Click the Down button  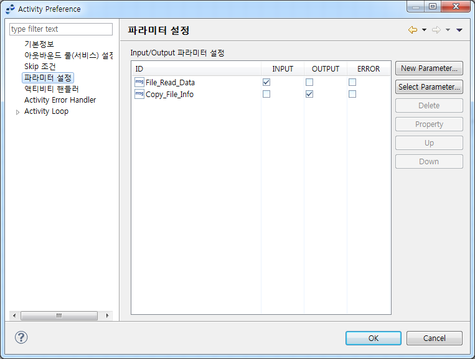[x=429, y=162]
